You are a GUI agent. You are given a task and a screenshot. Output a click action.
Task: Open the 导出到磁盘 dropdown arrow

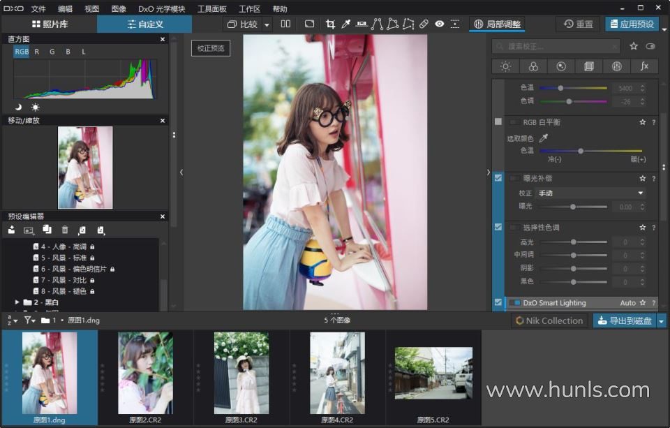[662, 320]
